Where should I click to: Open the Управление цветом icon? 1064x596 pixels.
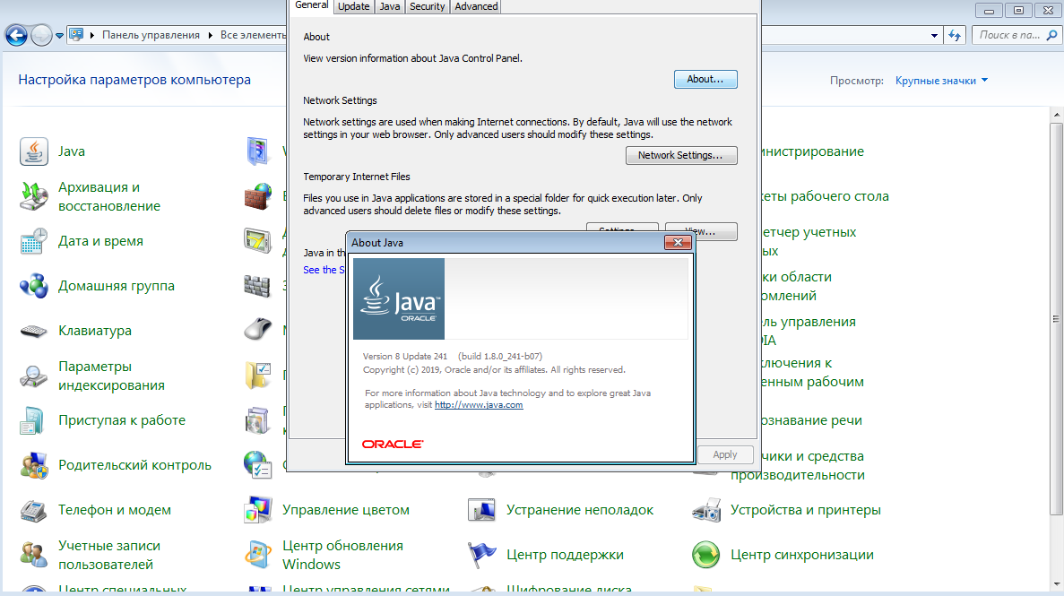[x=258, y=510]
